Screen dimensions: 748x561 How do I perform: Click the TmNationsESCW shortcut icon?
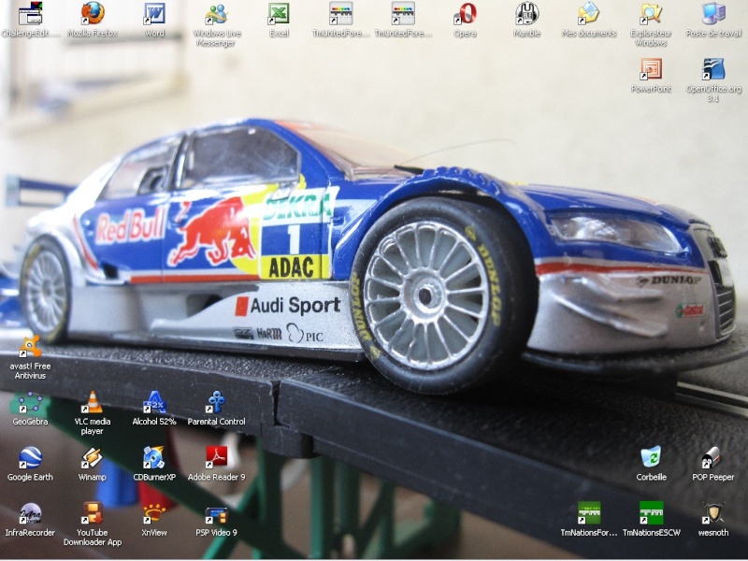tap(651, 513)
